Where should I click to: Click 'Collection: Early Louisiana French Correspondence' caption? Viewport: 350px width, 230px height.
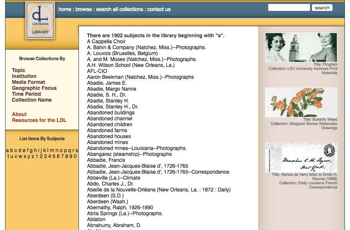point(308,185)
